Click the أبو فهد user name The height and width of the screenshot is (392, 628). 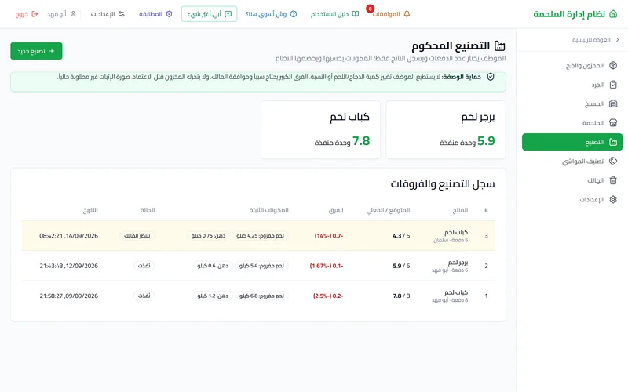tap(57, 14)
